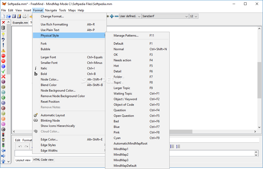Add the green checkmark icon
The width and height of the screenshot is (263, 169).
(x=3, y=72)
